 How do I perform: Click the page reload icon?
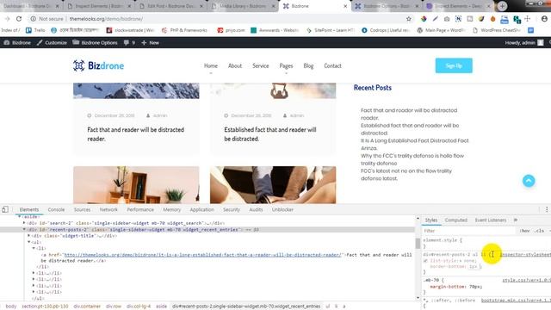(x=19, y=19)
